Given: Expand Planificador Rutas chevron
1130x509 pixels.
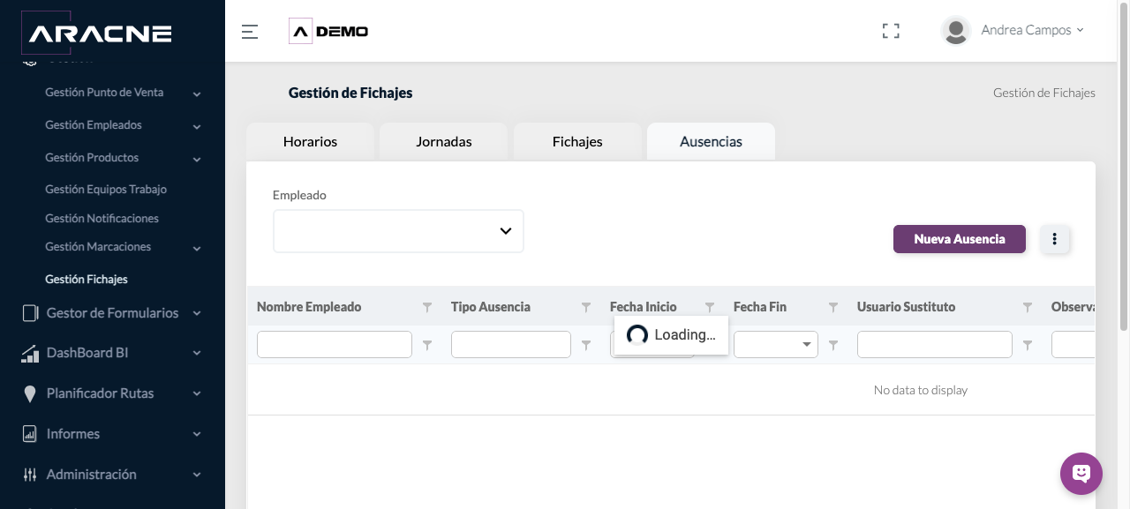Looking at the screenshot, I should [197, 393].
